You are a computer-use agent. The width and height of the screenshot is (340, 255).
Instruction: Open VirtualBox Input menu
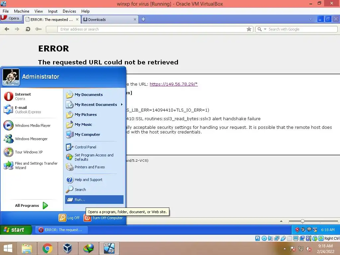53,11
